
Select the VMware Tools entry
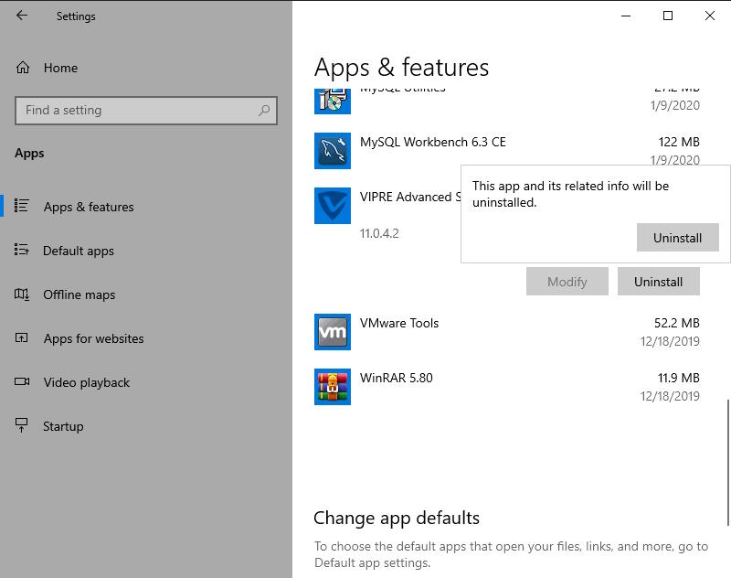coord(507,332)
